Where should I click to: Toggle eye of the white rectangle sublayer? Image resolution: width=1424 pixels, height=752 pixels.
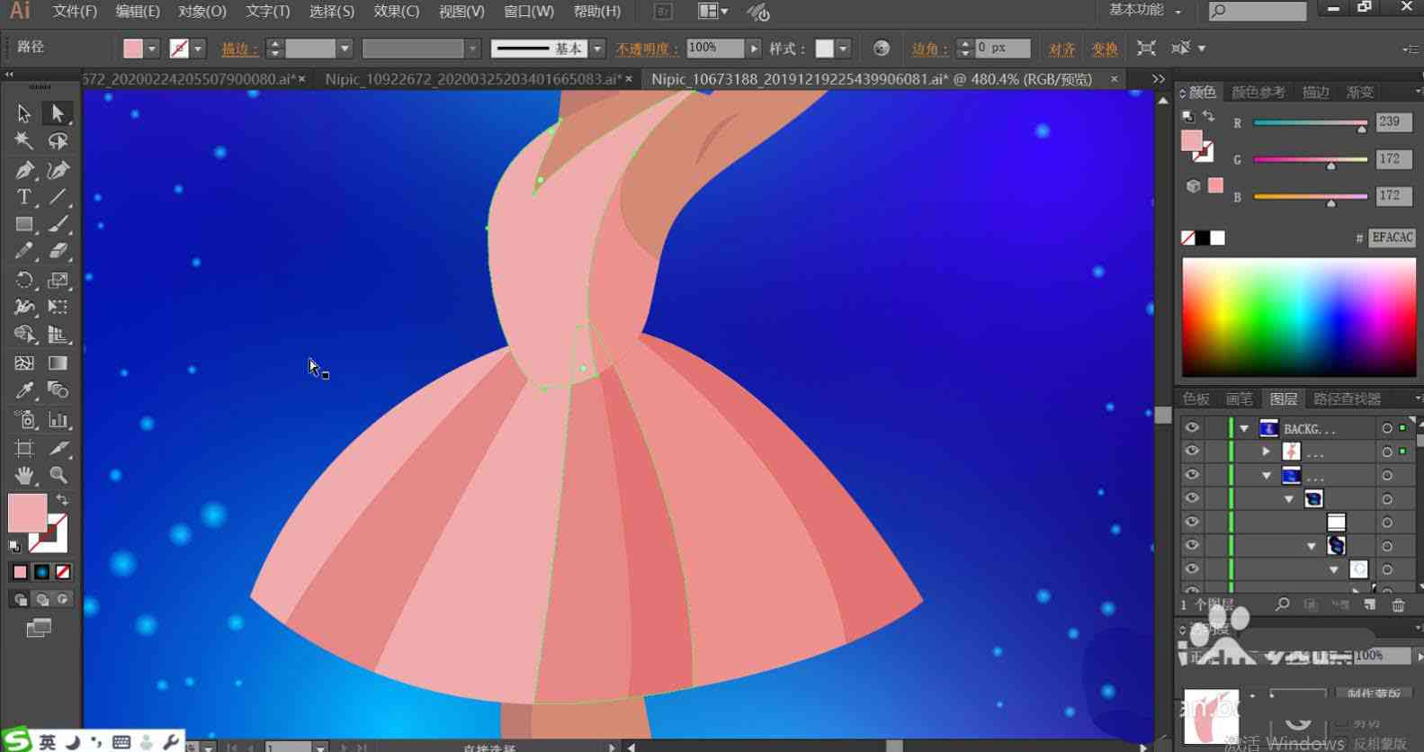coord(1192,522)
